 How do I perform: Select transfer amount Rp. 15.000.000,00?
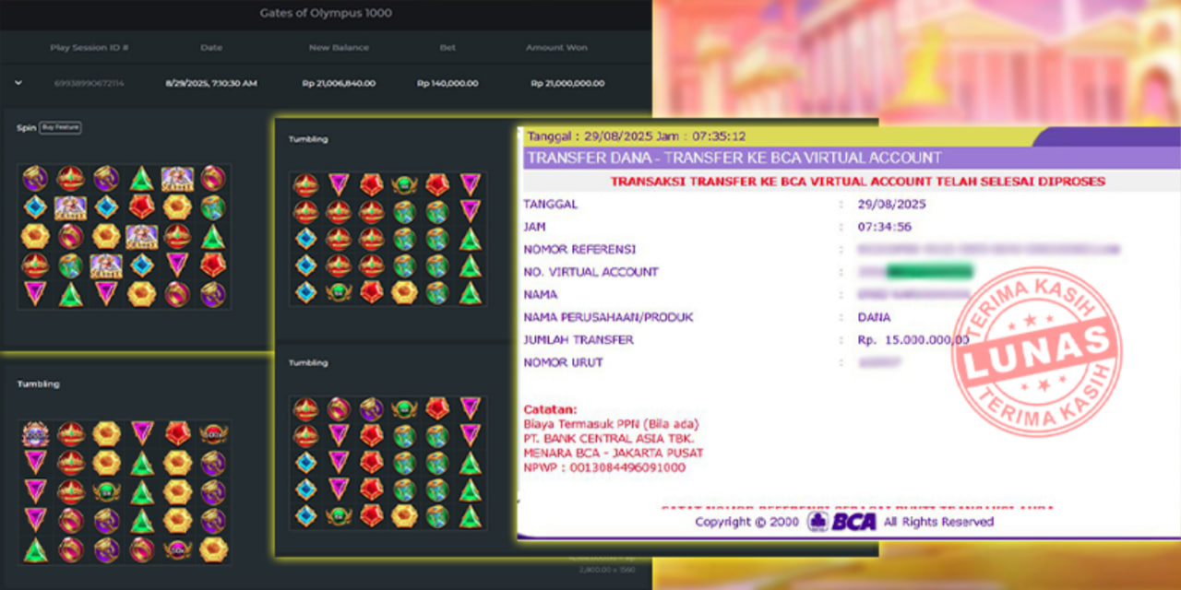point(913,340)
